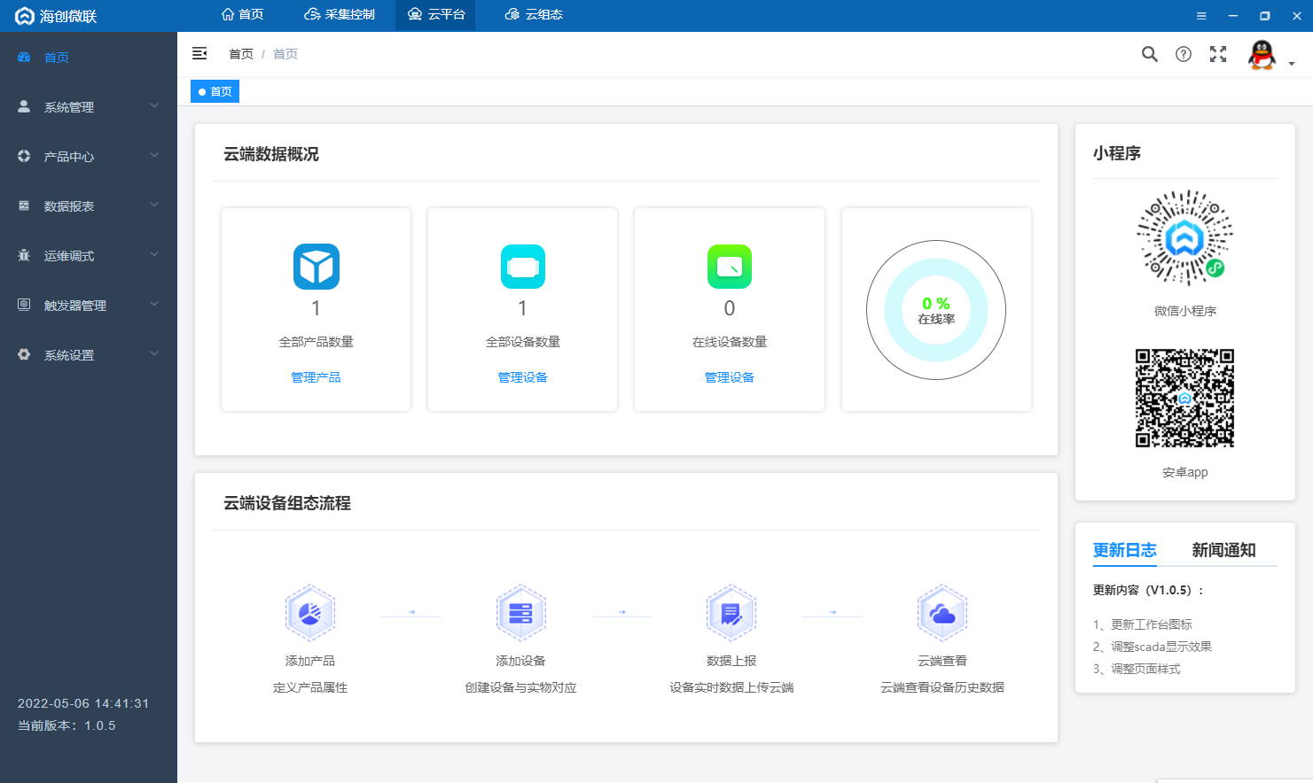Click the 云端设备组态流程 heading
1313x783 pixels.
[x=287, y=503]
